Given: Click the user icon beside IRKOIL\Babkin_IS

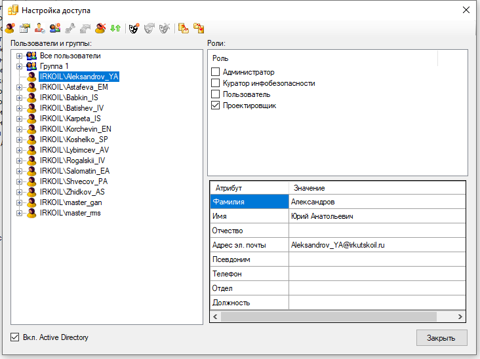Looking at the screenshot, I should tap(31, 98).
